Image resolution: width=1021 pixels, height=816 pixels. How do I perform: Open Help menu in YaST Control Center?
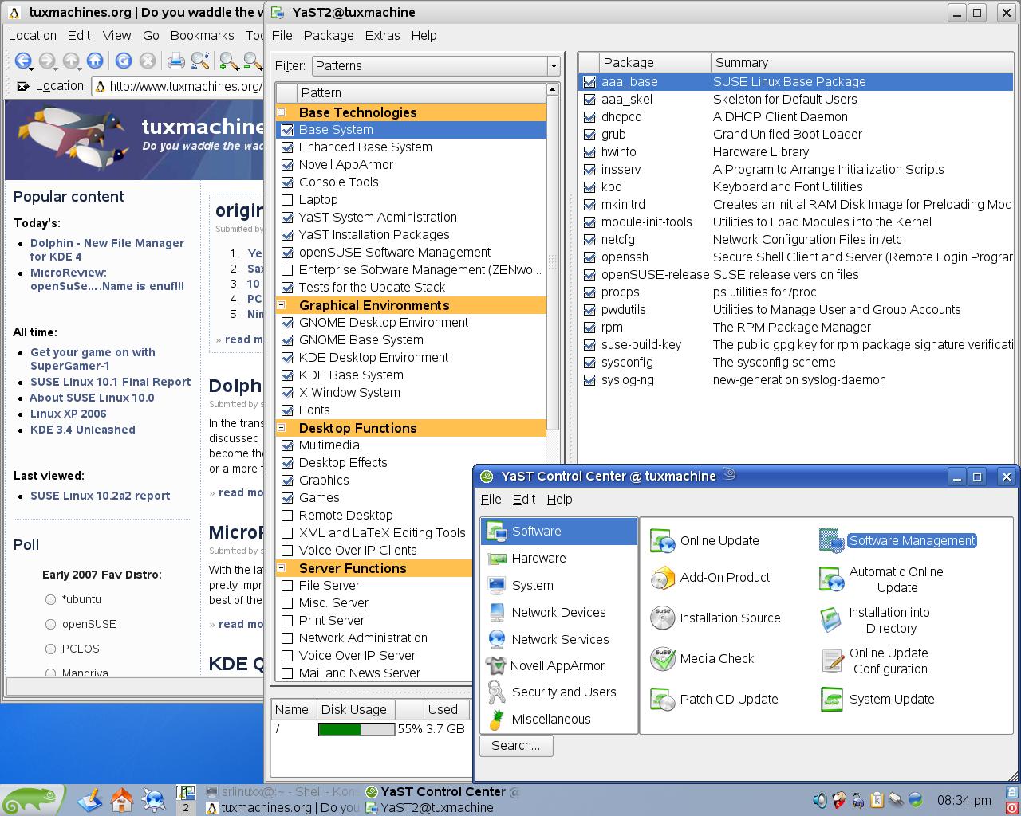[x=559, y=500]
